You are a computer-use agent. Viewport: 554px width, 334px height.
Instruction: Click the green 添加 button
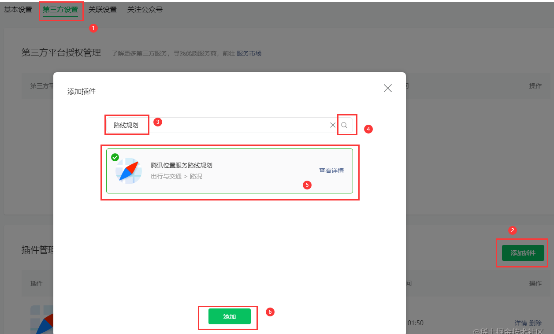coord(230,316)
